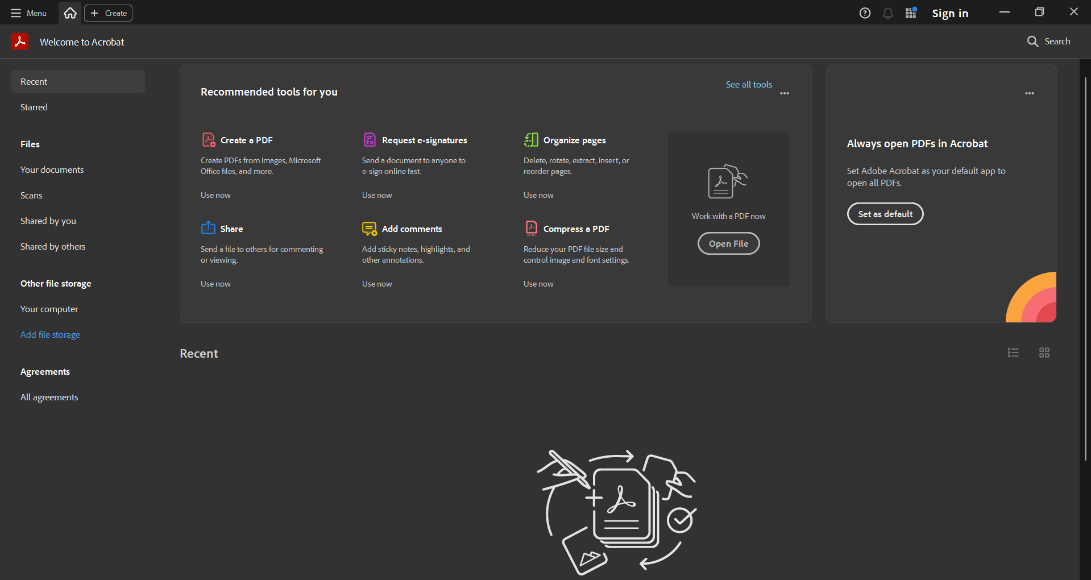1091x580 pixels.
Task: Open All agreements
Action: coord(78,397)
